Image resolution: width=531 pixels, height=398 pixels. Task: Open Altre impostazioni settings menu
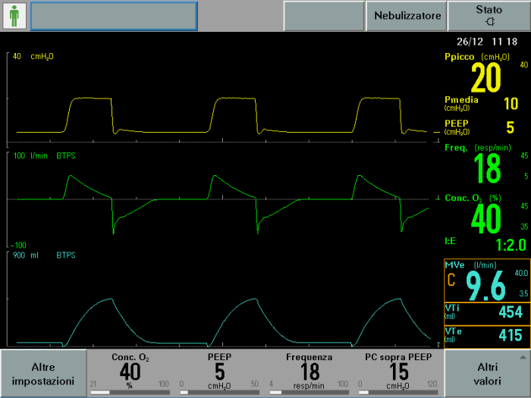click(43, 373)
